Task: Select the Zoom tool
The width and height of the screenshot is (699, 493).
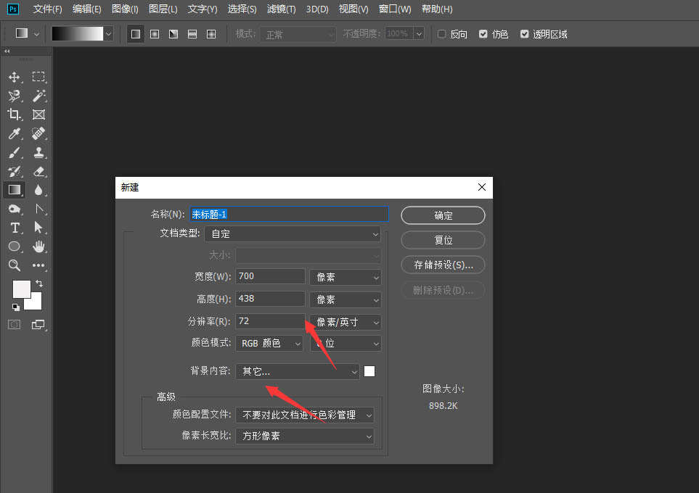Action: [15, 265]
